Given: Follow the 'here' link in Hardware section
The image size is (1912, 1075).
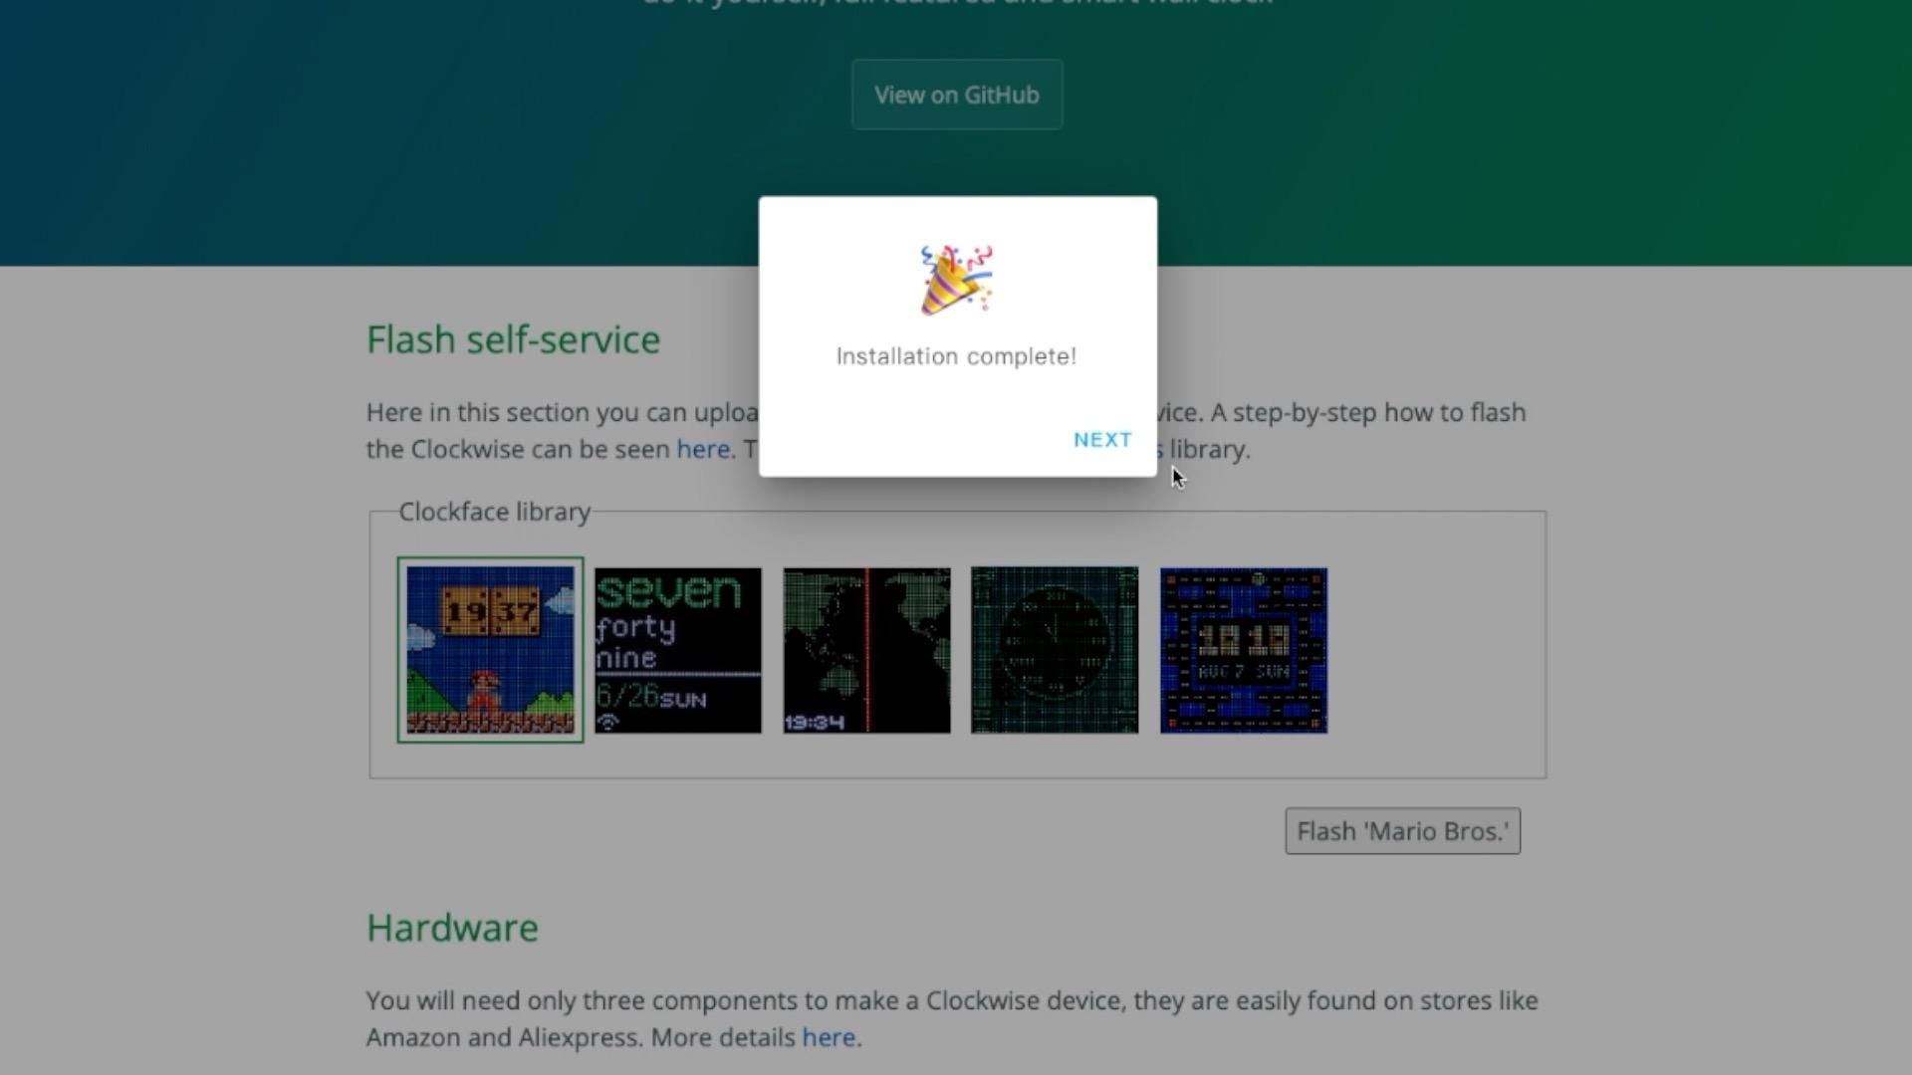Looking at the screenshot, I should point(829,1037).
